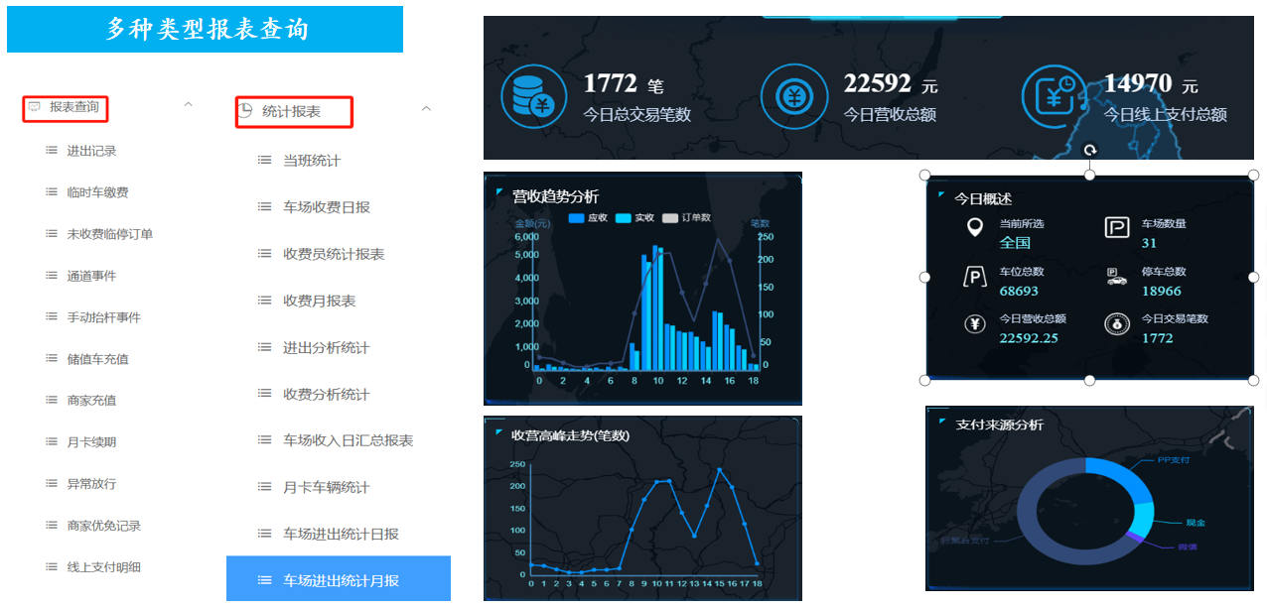1267x608 pixels.
Task: Click the money bag icon beside 今日交易笔数
Action: click(1116, 324)
